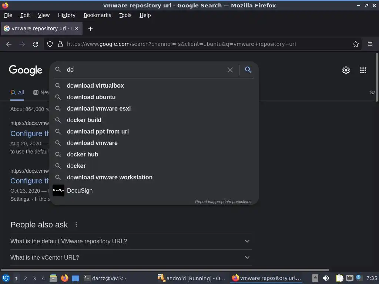Choose the single-word docker suggestion

coord(154,166)
